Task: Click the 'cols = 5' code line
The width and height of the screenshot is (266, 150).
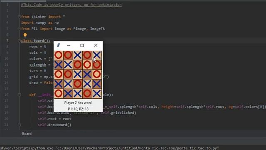Action: coord(37,53)
